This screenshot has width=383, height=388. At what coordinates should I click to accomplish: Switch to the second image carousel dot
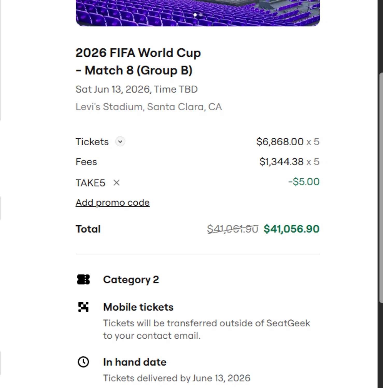201,15
